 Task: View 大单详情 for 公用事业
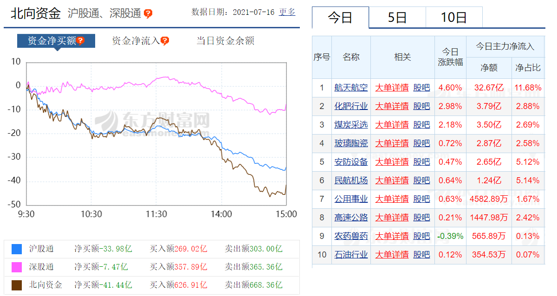click(x=392, y=199)
